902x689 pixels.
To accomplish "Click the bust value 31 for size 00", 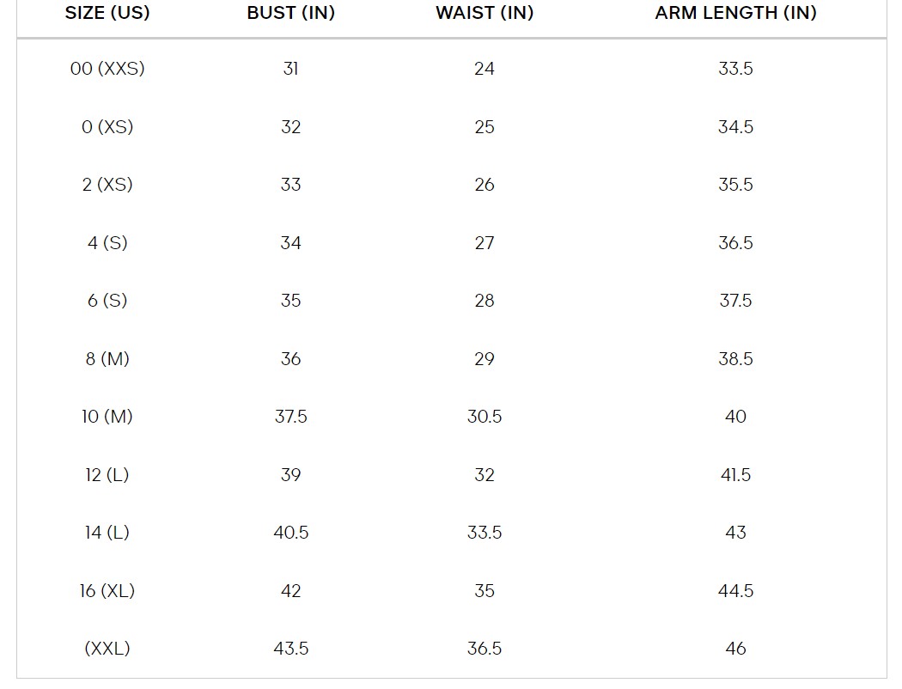I will [290, 69].
